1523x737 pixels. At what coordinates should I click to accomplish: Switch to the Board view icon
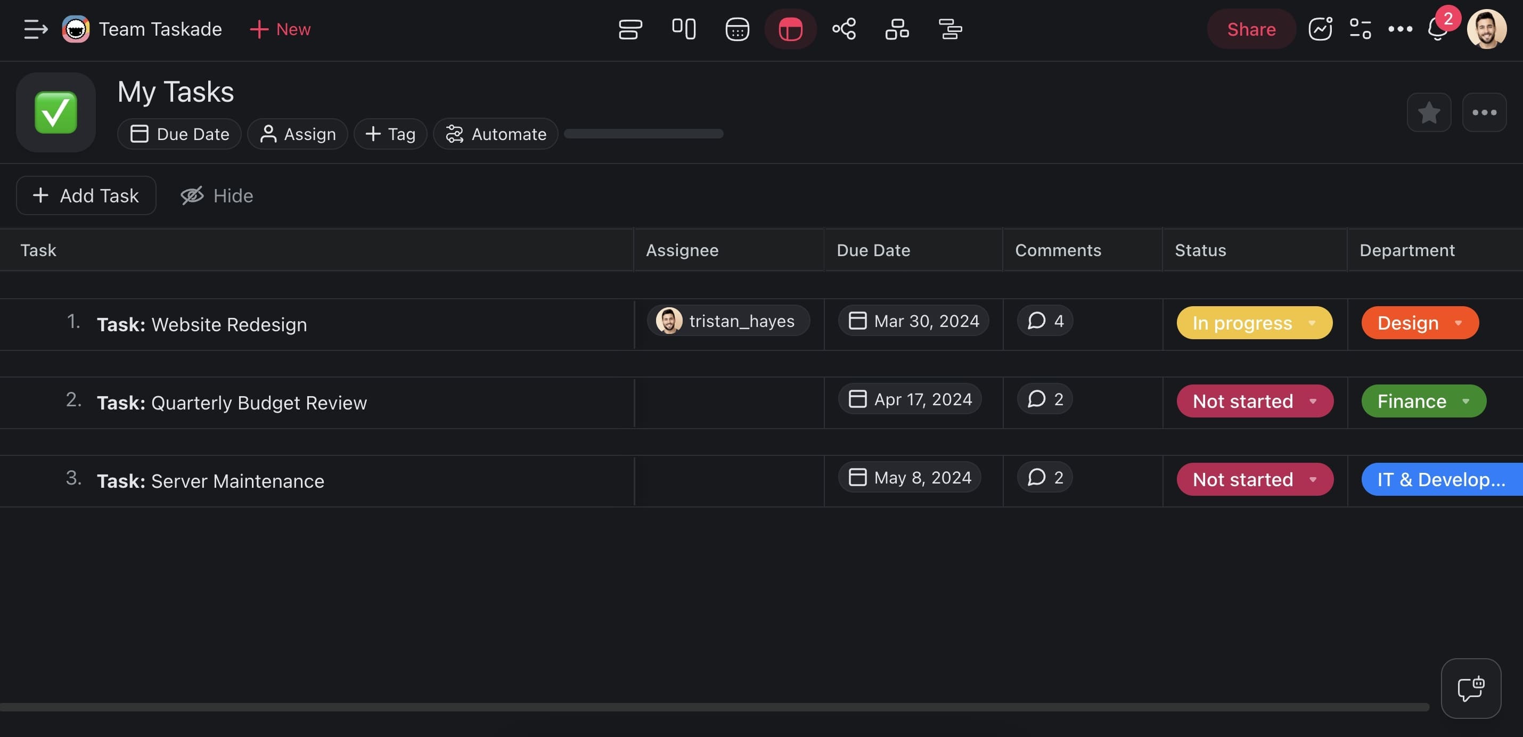pos(683,29)
